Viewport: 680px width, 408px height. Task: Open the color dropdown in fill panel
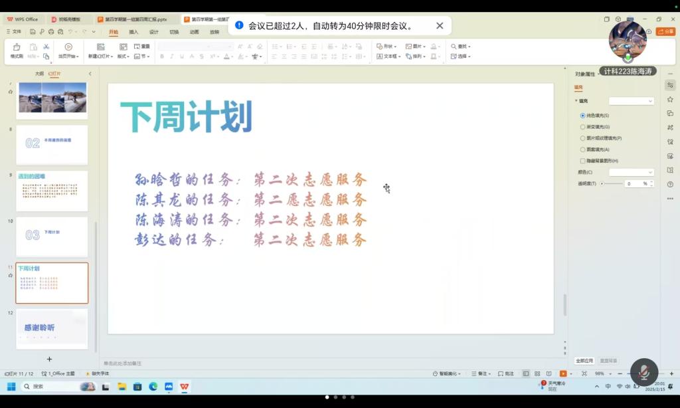point(632,172)
